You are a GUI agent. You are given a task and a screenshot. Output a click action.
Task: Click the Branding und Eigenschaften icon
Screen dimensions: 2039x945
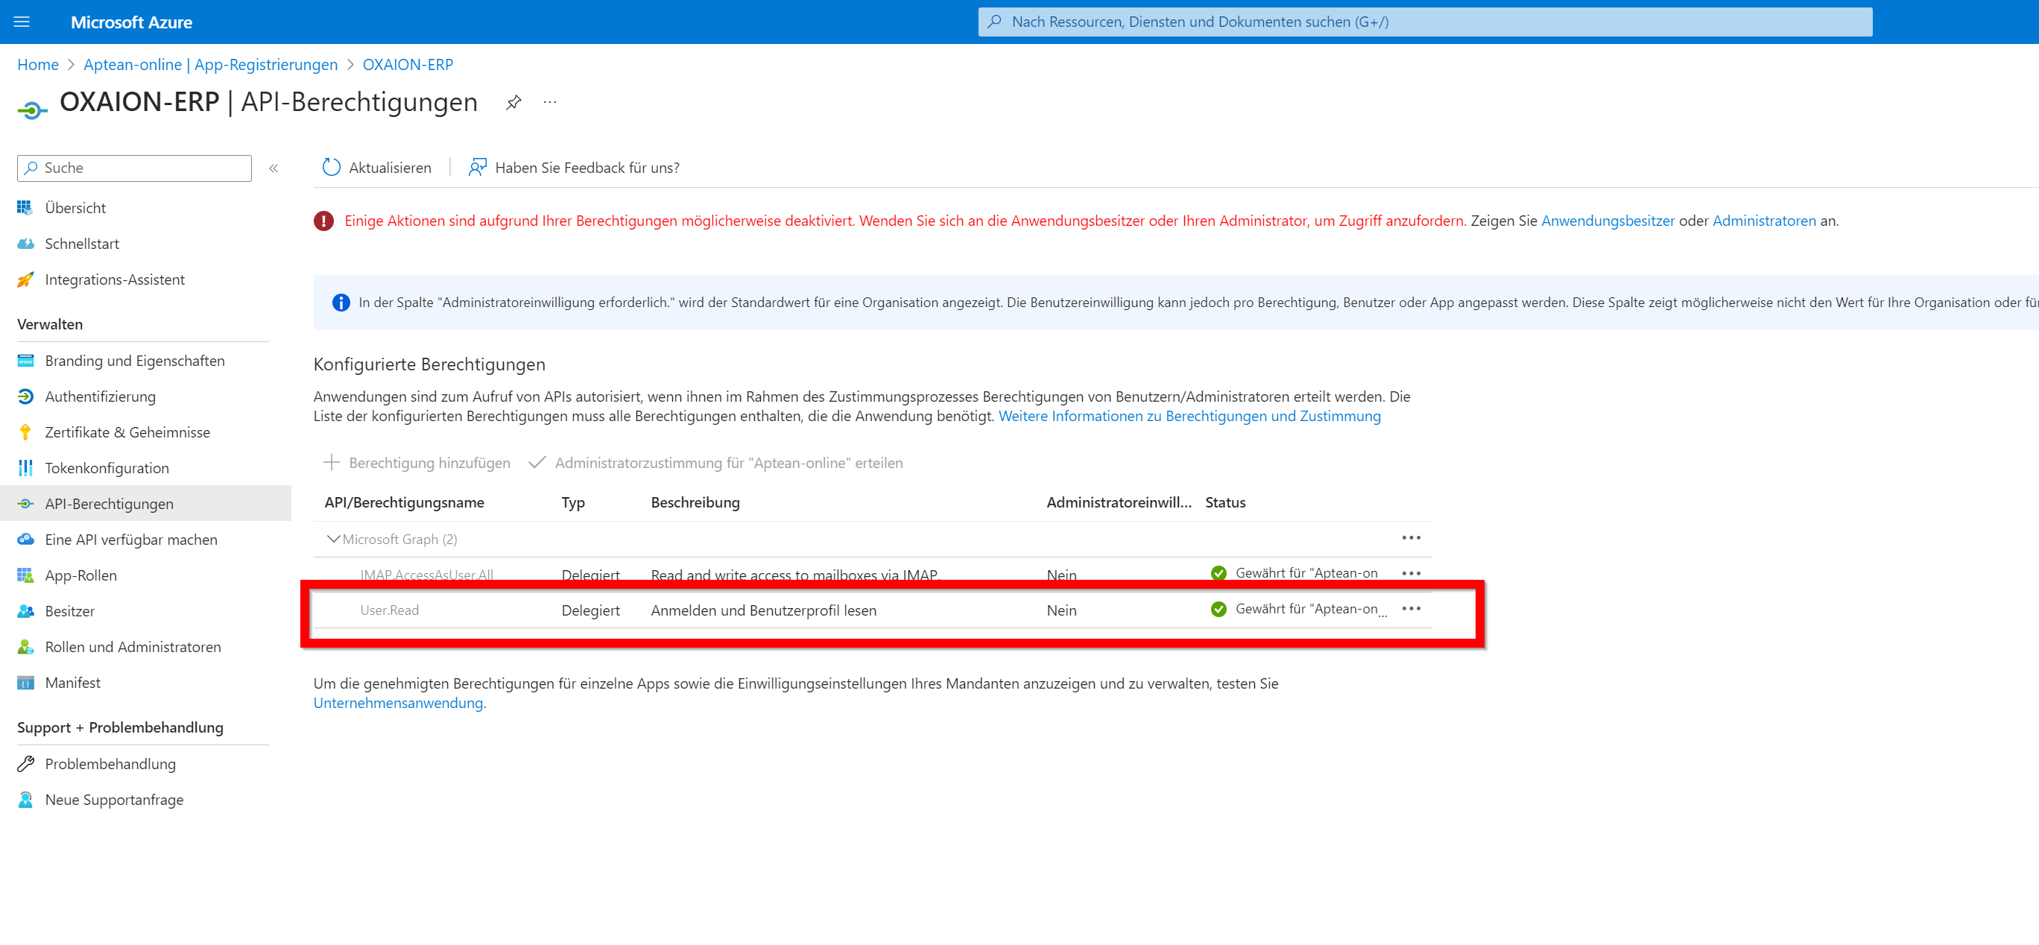coord(25,360)
